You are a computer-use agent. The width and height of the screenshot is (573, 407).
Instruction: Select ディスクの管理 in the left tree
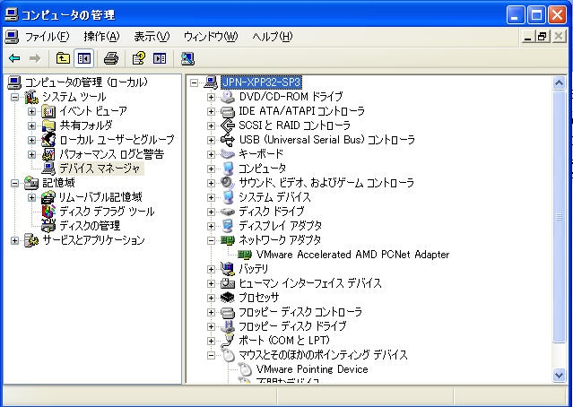tap(90, 226)
